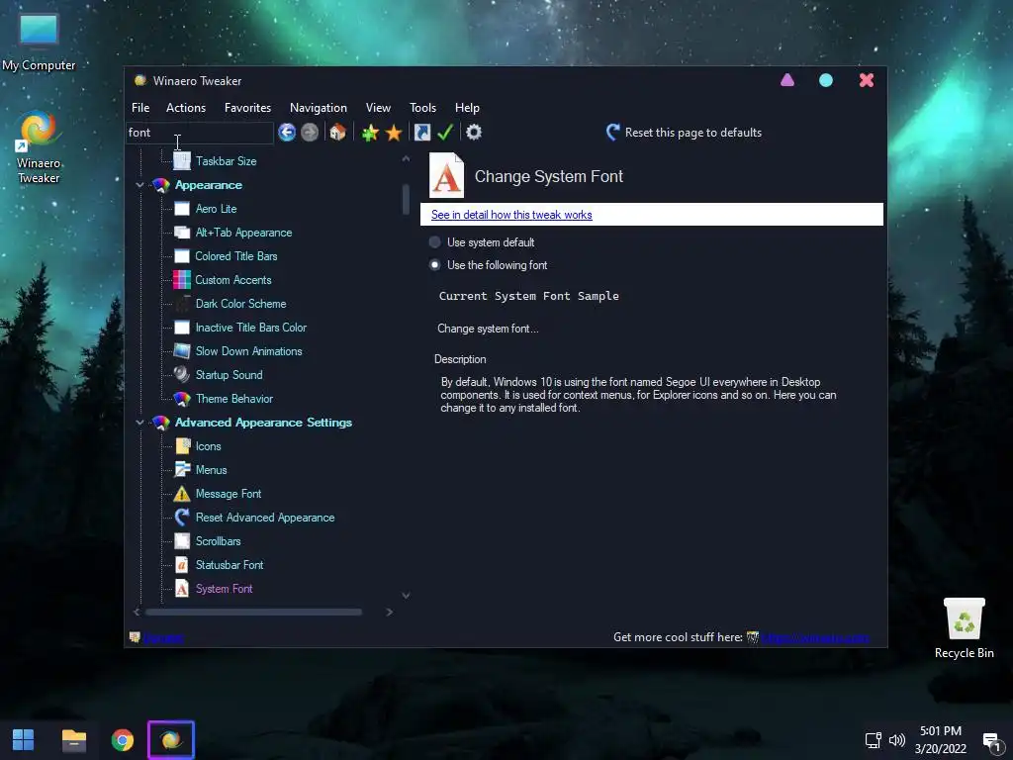Image resolution: width=1013 pixels, height=760 pixels.
Task: Open the Help menu
Action: [467, 108]
